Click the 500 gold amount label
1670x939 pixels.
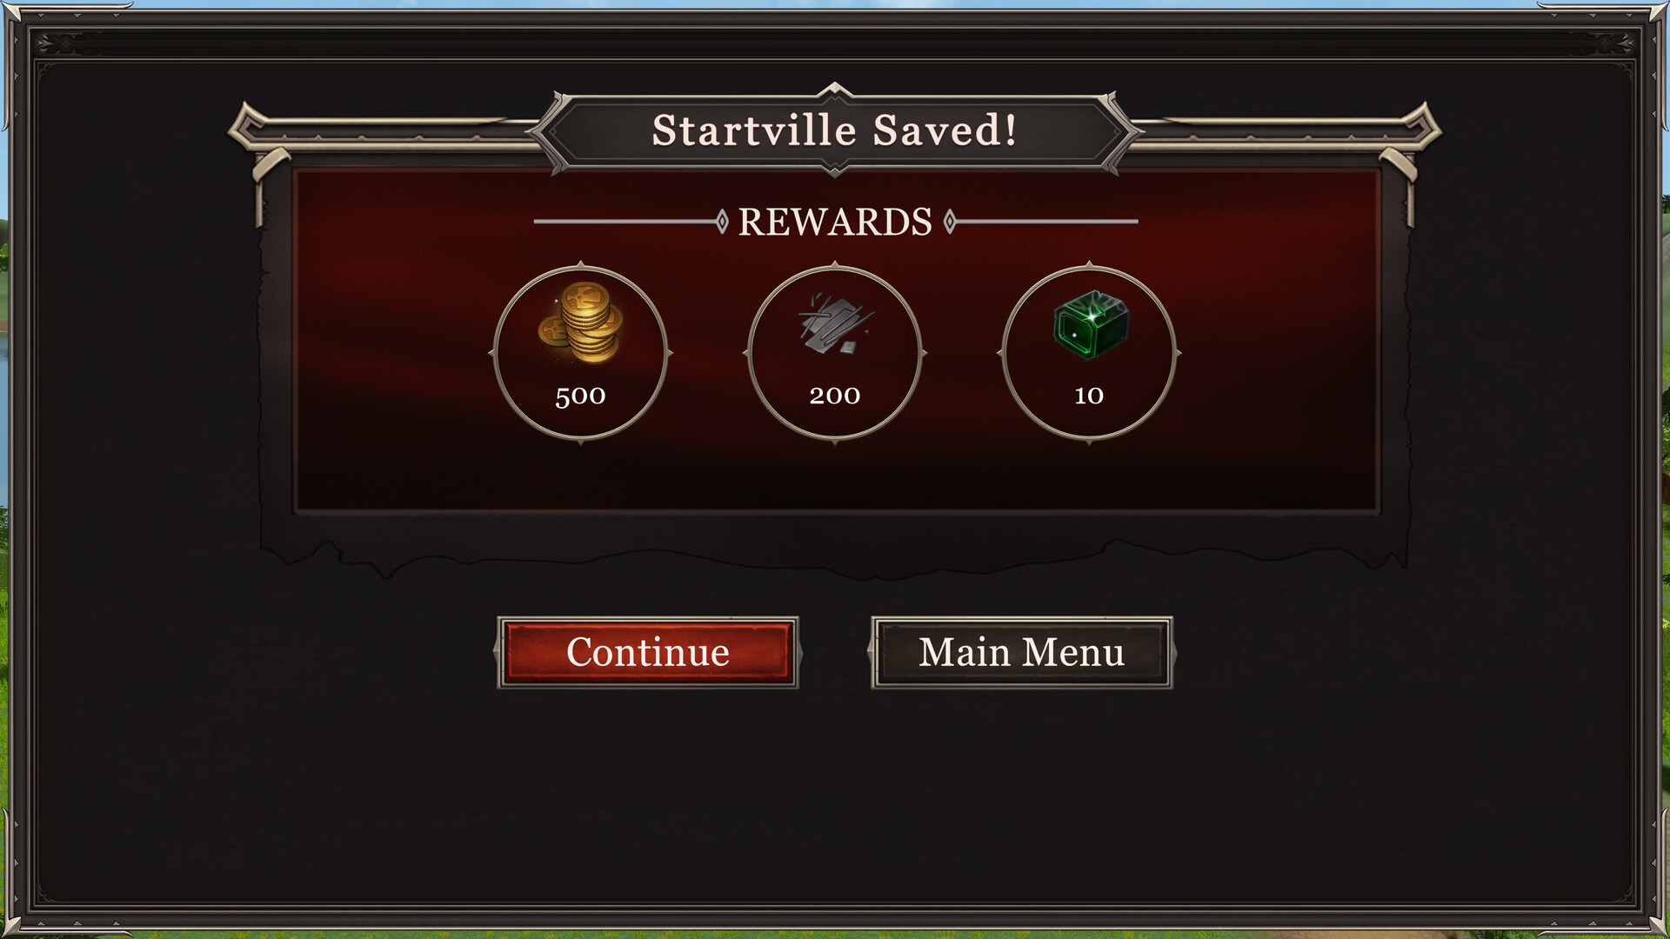580,396
